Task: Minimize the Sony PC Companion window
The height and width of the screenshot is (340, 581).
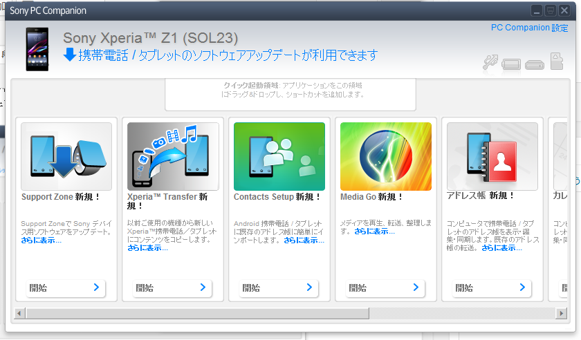Action: [x=537, y=10]
